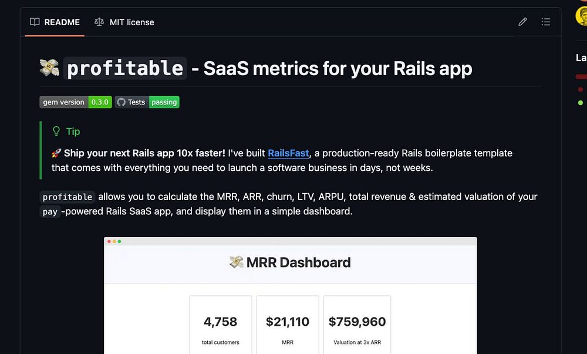Switch to the README tab
This screenshot has width=587, height=354.
[55, 22]
